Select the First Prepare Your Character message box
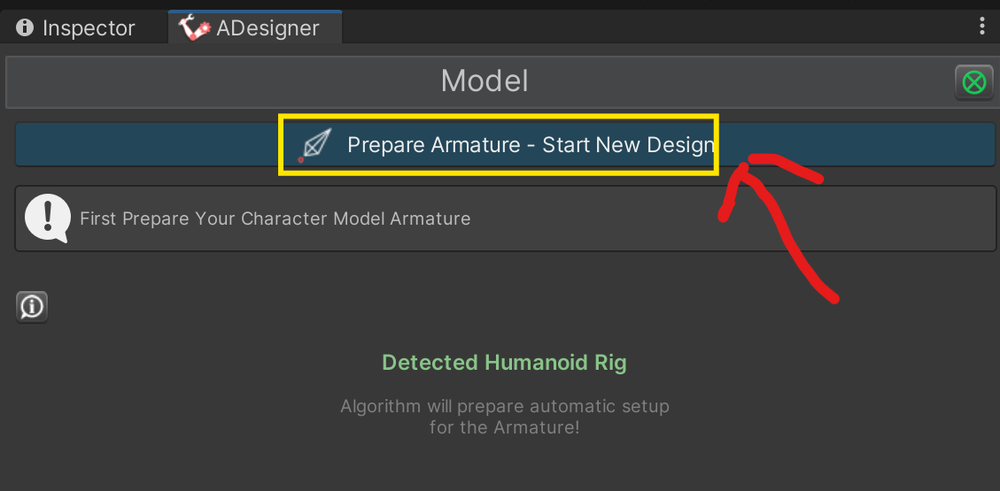The width and height of the screenshot is (1000, 491). [x=505, y=219]
